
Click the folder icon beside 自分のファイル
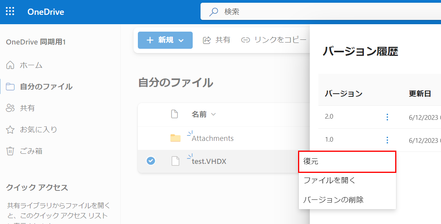point(10,87)
